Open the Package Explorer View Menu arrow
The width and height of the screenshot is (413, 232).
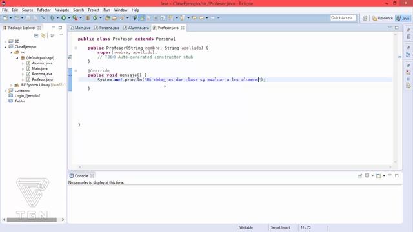point(61,35)
